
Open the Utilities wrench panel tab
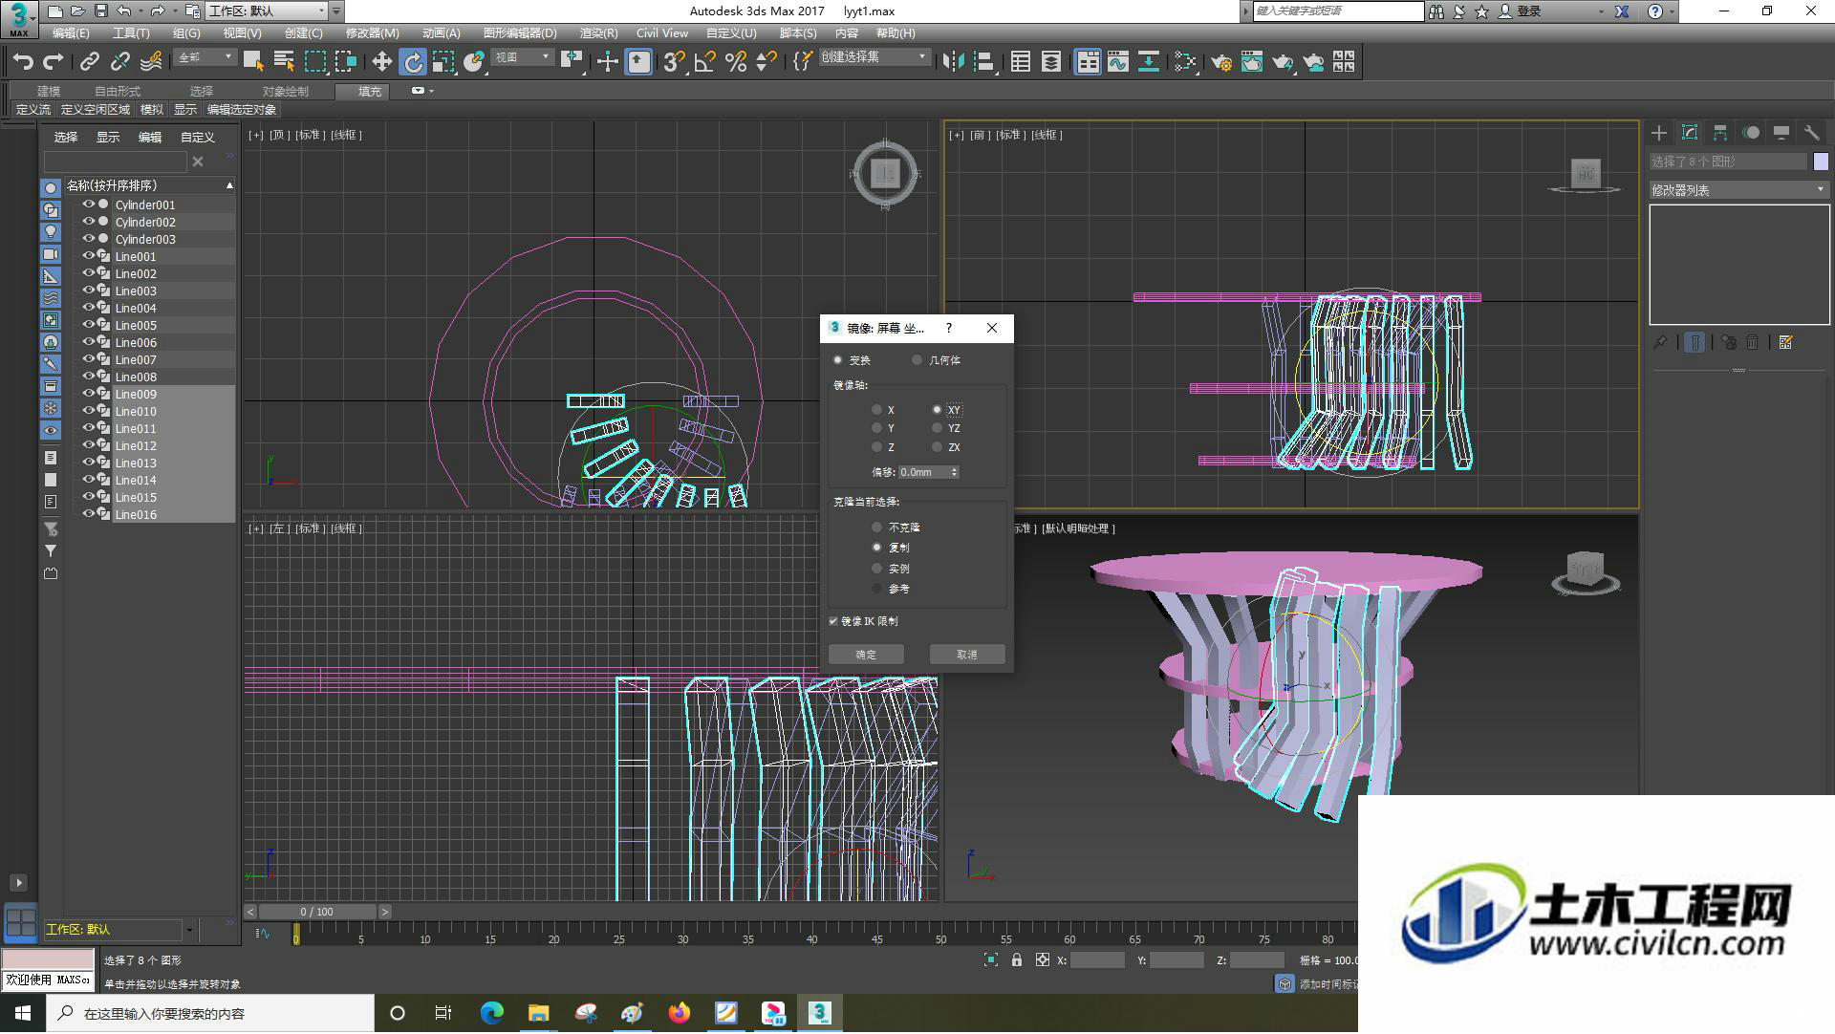1812,133
